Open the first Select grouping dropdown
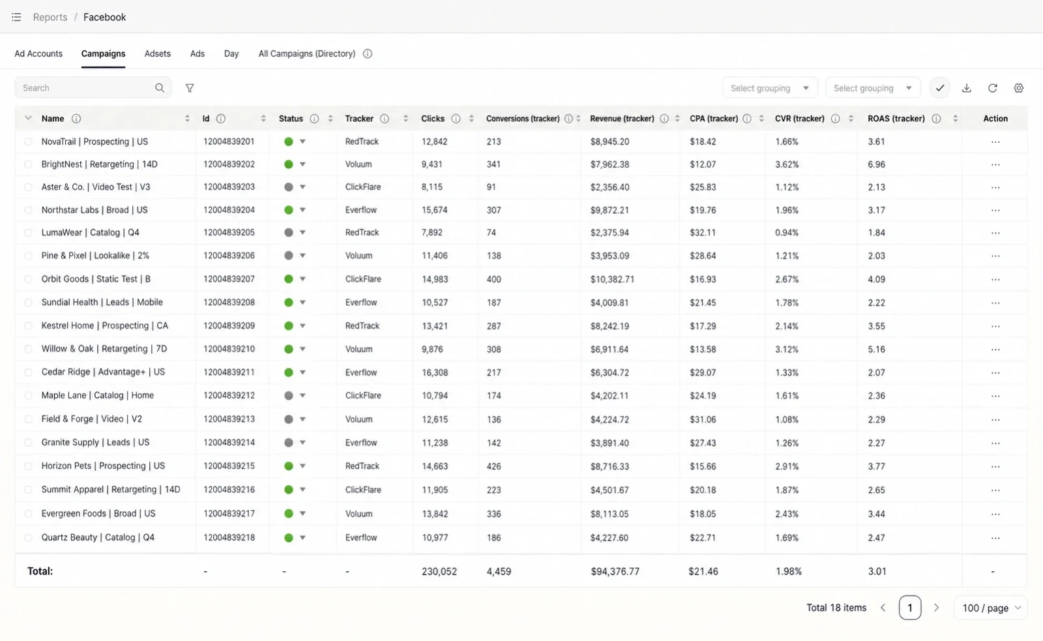1043x641 pixels. click(770, 88)
